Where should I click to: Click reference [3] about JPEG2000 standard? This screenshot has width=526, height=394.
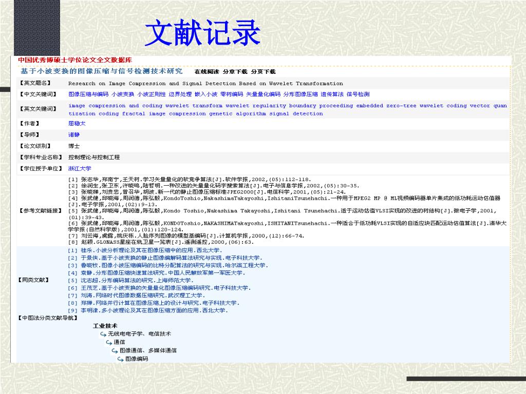[206, 192]
